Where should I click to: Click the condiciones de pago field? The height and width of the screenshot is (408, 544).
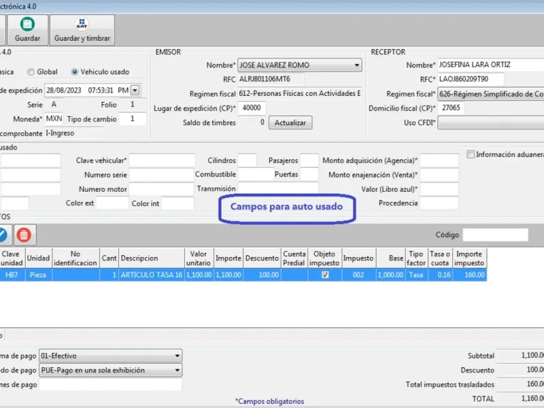[x=111, y=384]
